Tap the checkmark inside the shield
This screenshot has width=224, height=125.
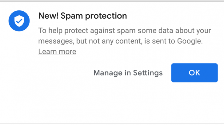click(x=19, y=21)
